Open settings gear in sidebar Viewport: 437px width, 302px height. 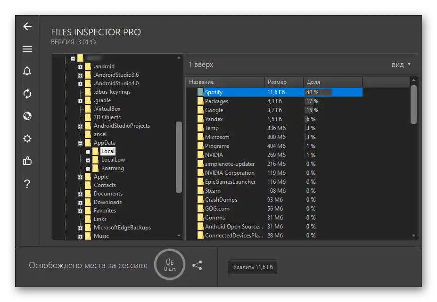tap(27, 139)
